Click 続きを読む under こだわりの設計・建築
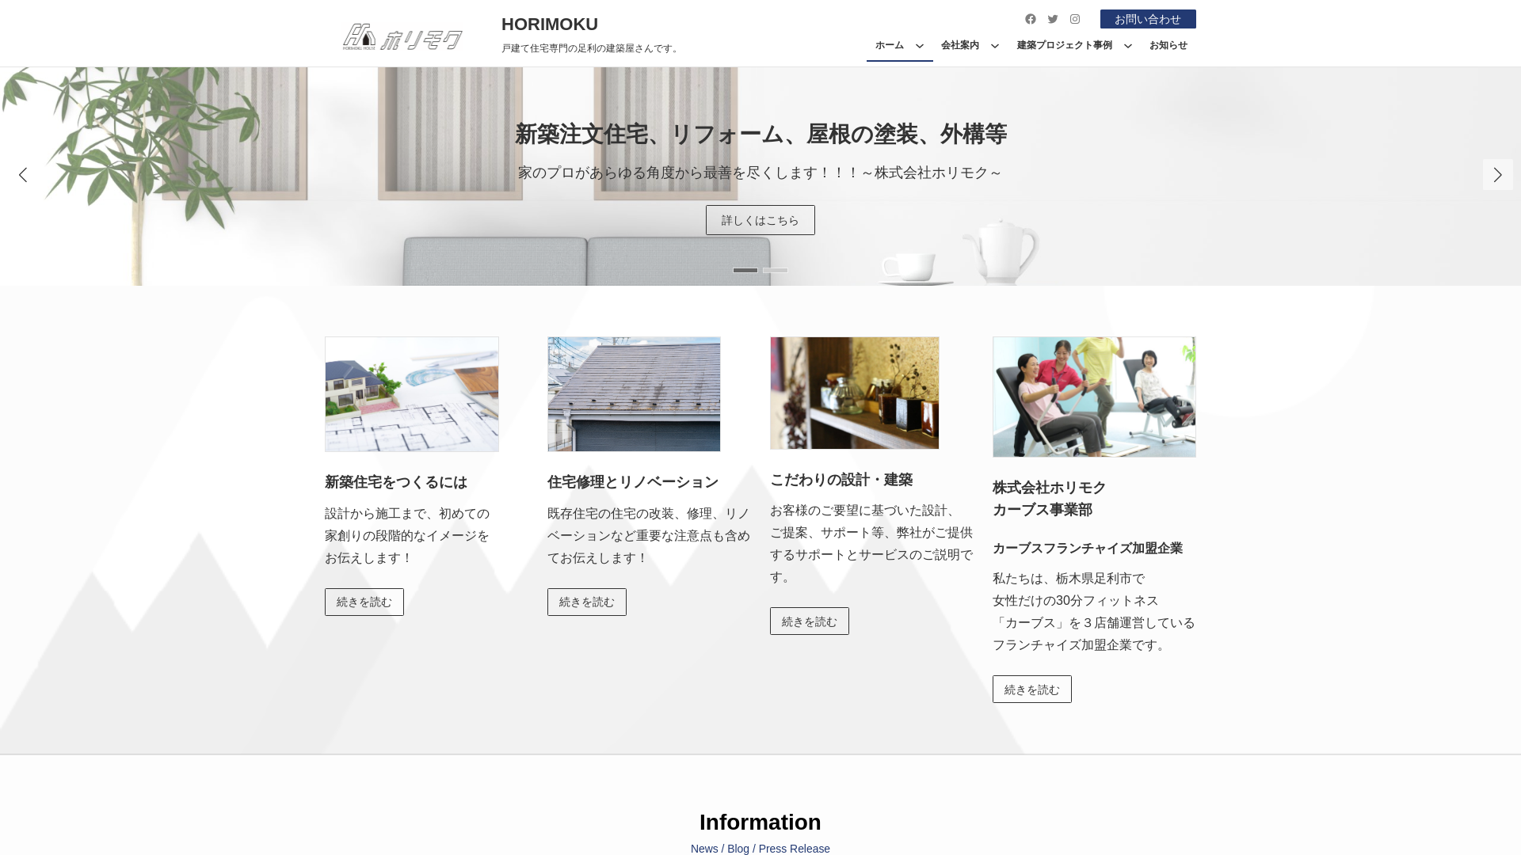Viewport: 1521px width, 855px height. pyautogui.click(x=809, y=621)
